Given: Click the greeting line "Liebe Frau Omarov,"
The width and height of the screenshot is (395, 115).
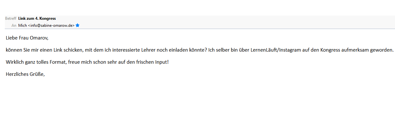Looking at the screenshot, I should click(x=27, y=38).
